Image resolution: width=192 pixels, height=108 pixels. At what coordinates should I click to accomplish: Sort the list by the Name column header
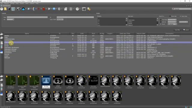coord(27,33)
